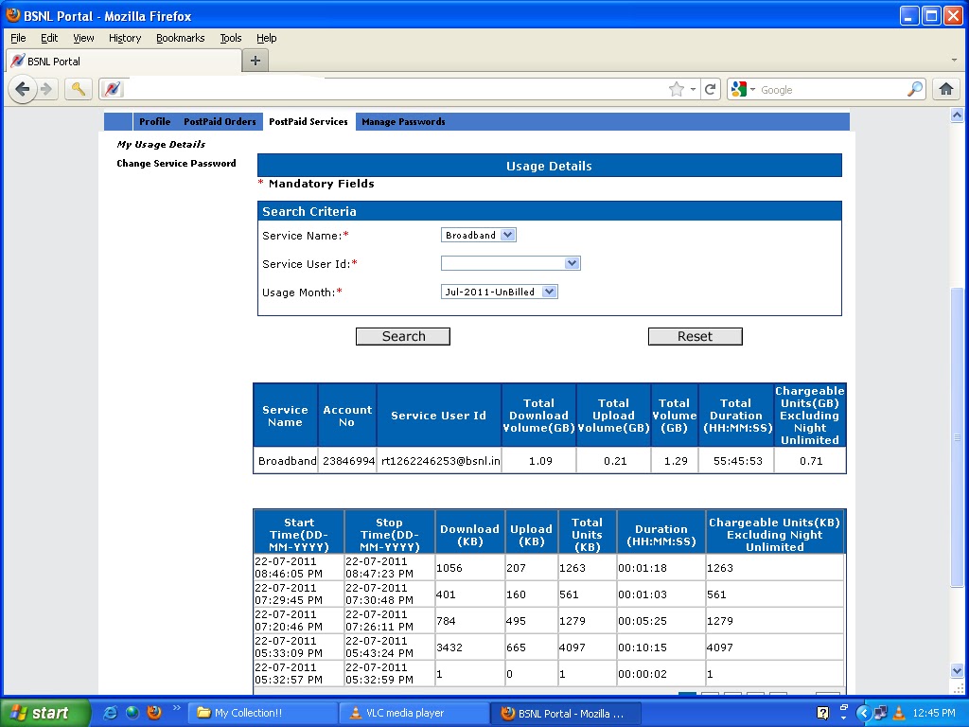Viewport: 969px width, 727px height.
Task: Click the network computers tray icon
Action: point(881,713)
